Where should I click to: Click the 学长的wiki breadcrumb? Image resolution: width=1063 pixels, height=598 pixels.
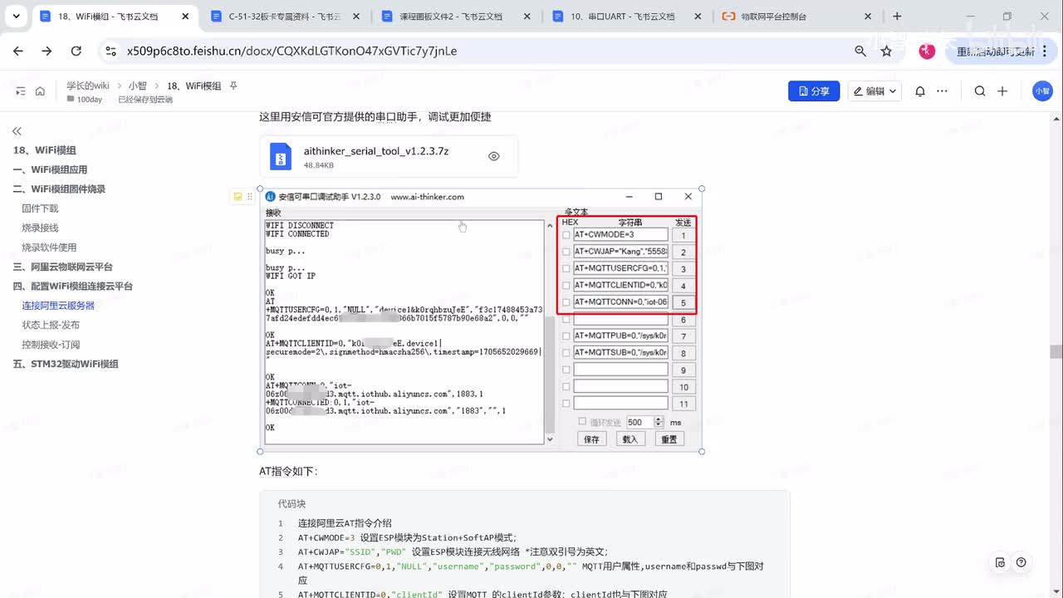pos(88,86)
